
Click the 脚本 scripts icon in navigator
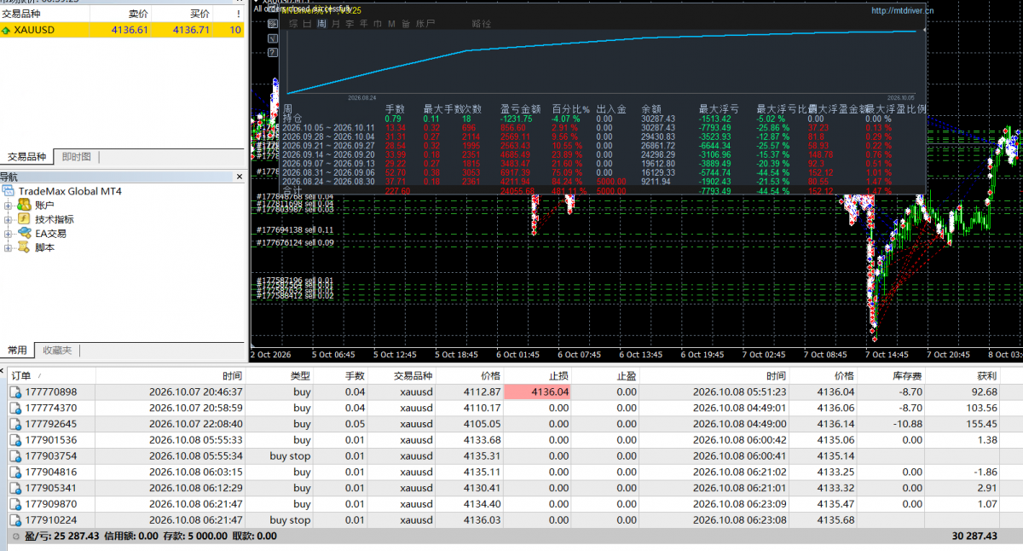tap(23, 247)
